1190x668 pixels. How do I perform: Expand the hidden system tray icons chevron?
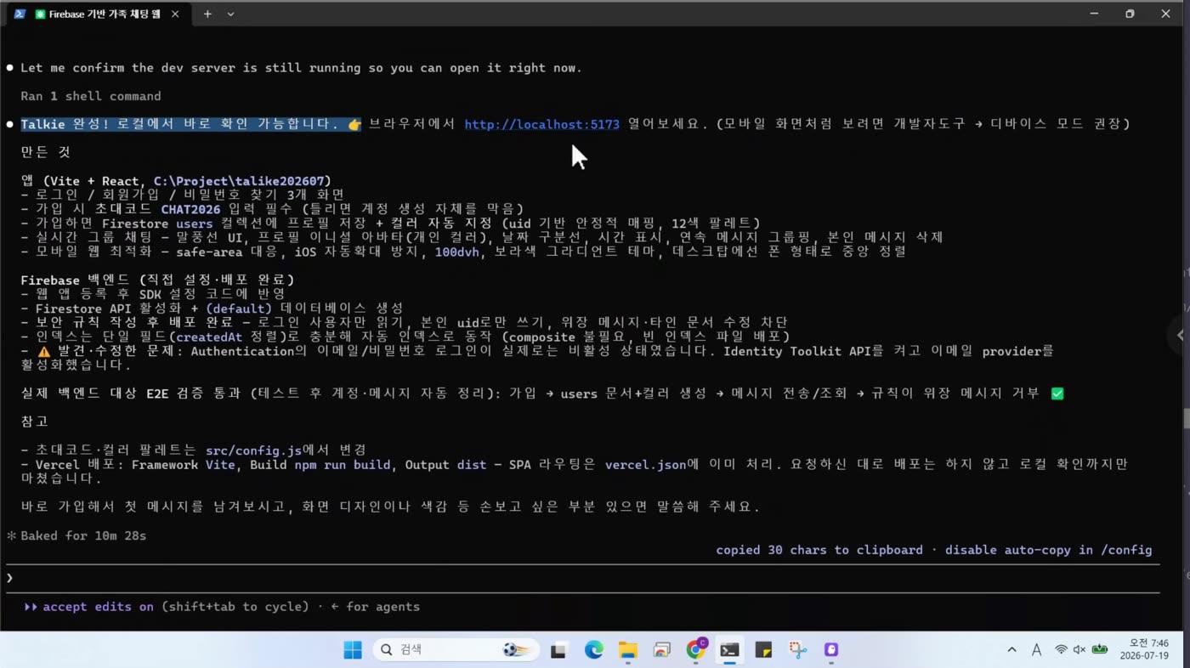pyautogui.click(x=1011, y=649)
